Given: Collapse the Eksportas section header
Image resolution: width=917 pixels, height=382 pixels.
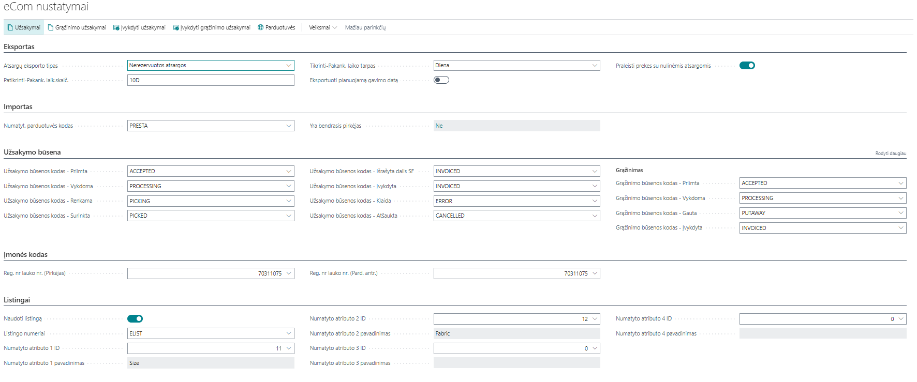Looking at the screenshot, I should 19,47.
